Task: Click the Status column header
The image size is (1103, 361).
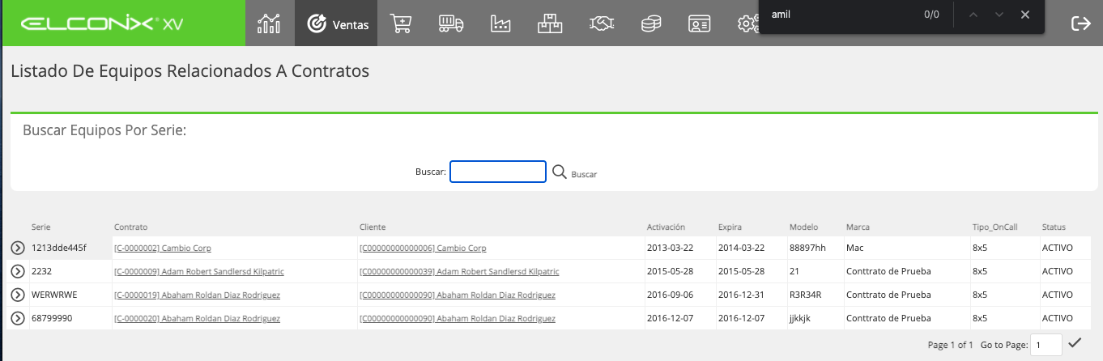Action: coord(1054,227)
